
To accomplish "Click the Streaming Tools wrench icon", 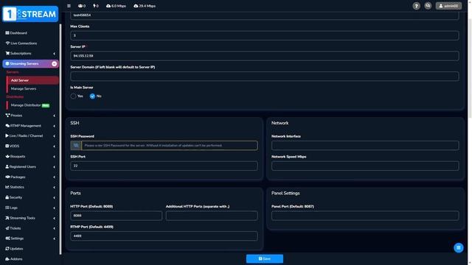I will [x=7, y=218].
